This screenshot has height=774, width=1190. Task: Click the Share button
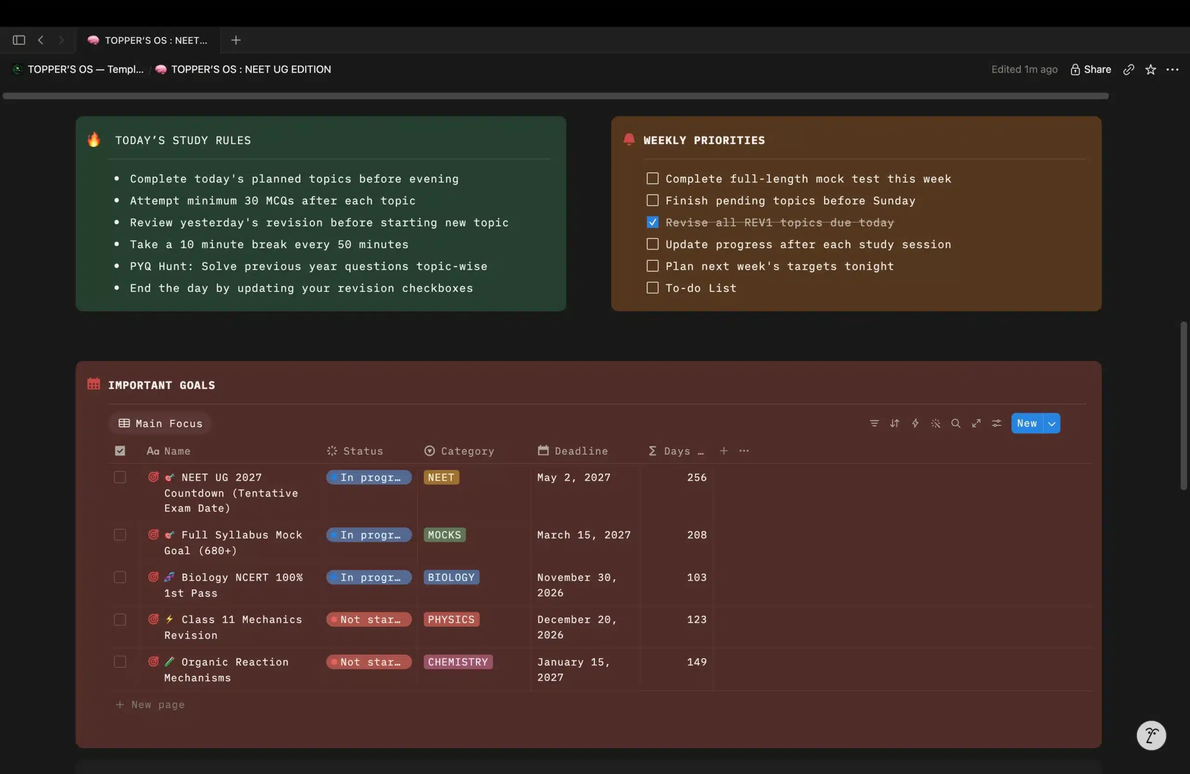1091,70
